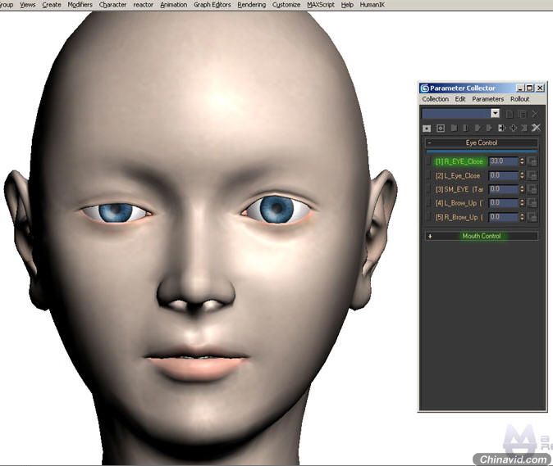Open the collection name dropdown
The height and width of the screenshot is (466, 553).
click(496, 113)
